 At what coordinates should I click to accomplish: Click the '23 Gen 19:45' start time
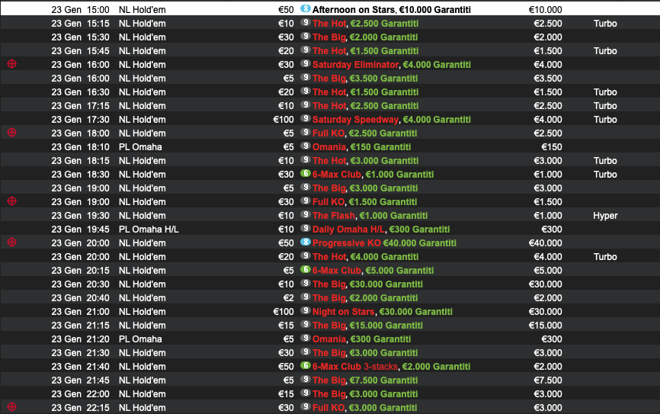pos(80,229)
